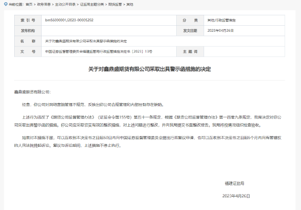Open 期货监管 breadcrumb link

[115, 4]
